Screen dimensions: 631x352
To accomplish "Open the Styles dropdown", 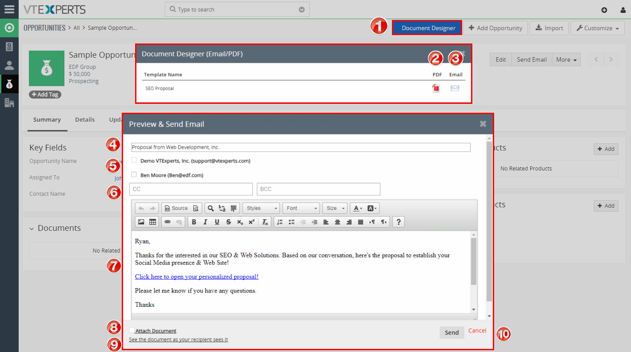I will click(261, 208).
